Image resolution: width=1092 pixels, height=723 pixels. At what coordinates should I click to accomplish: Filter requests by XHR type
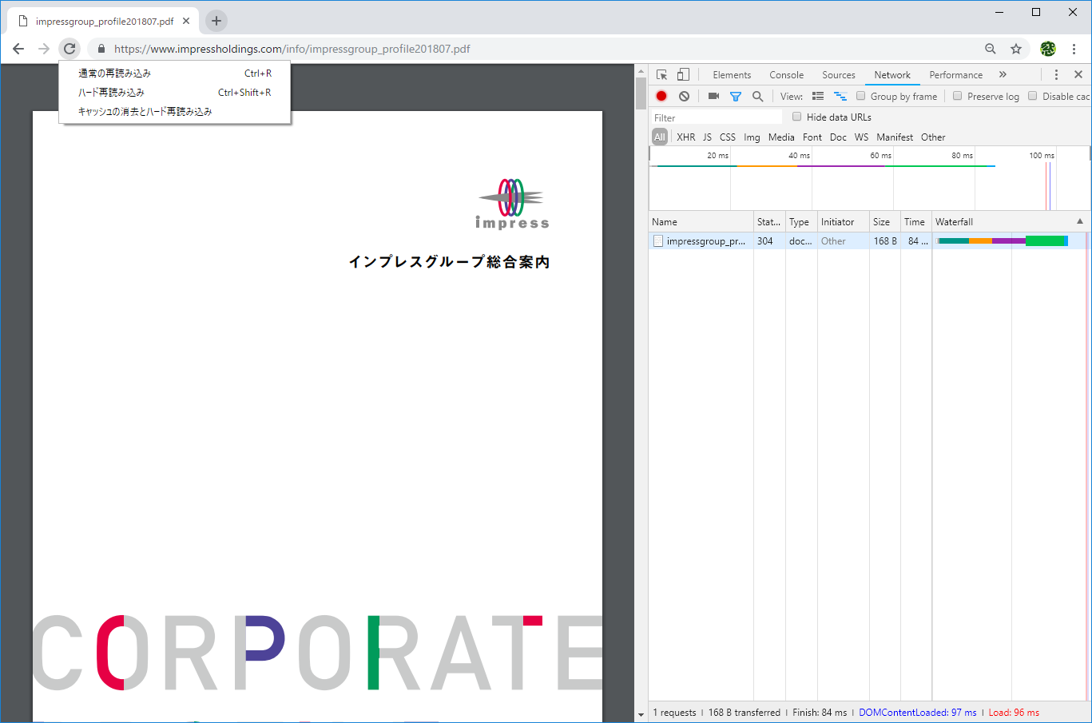click(x=685, y=137)
